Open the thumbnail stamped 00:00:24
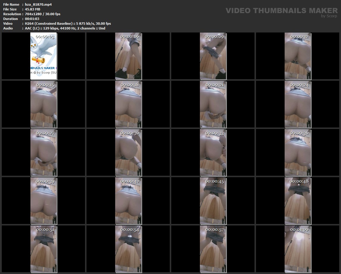341x274 pixels. (298, 104)
